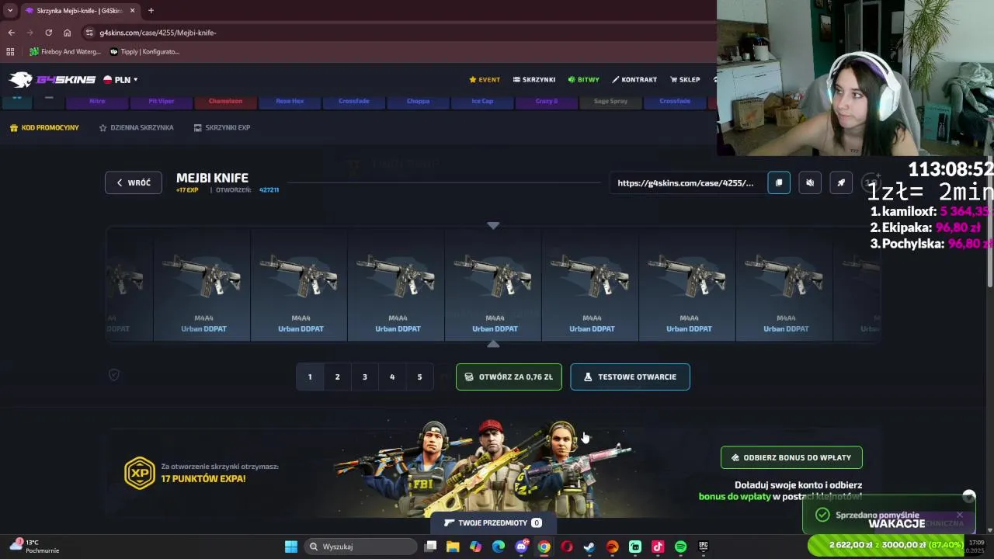This screenshot has height=559, width=994.
Task: Copy the case link icon
Action: coord(779,182)
